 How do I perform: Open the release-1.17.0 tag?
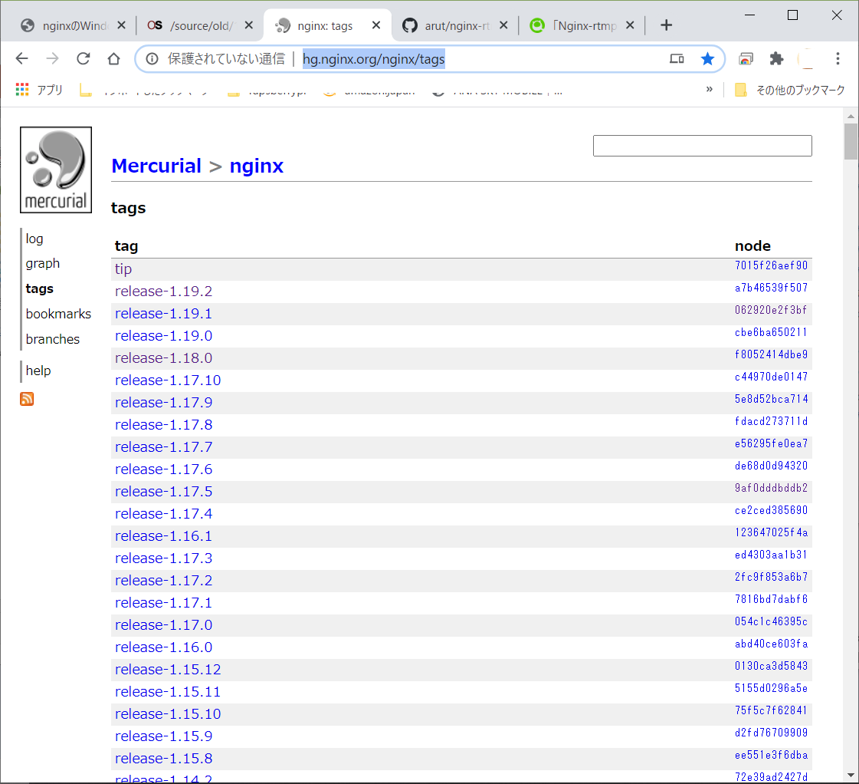point(163,625)
